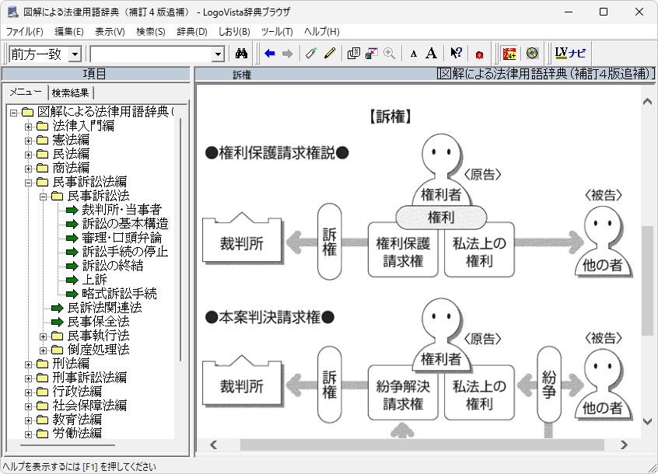
Task: Collapse the 民事訴訟法編 tree node
Action: tap(29, 182)
